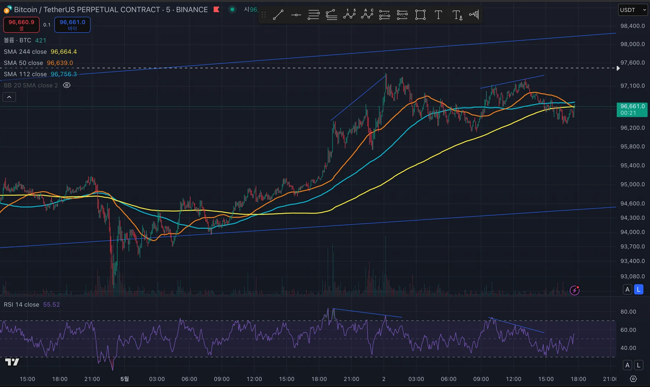650x387 pixels.
Task: Open chart settings via the hexagon gear icon
Action: pyautogui.click(x=633, y=379)
